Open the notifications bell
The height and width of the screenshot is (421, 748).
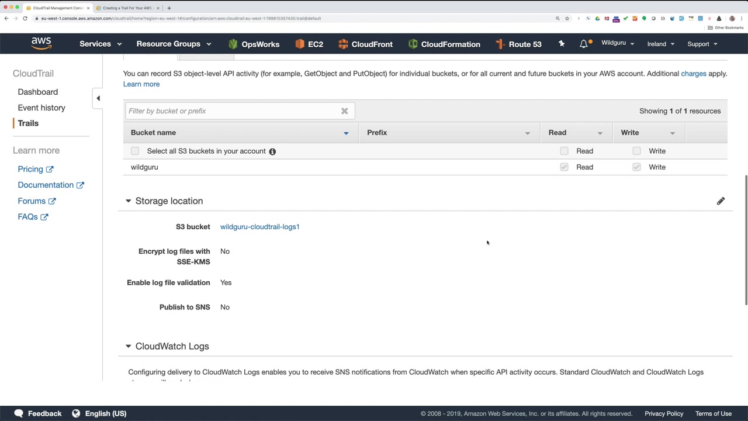tap(583, 44)
